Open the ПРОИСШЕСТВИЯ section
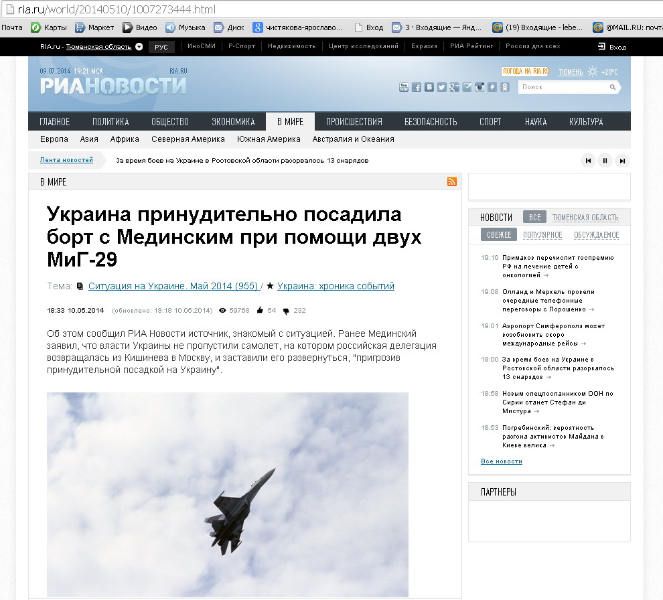663x600 pixels. point(354,122)
